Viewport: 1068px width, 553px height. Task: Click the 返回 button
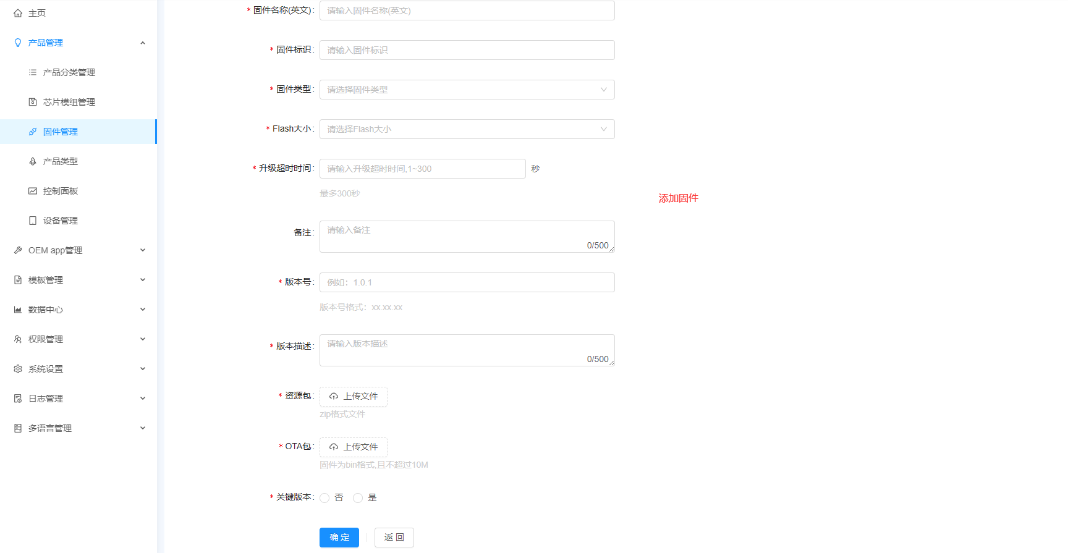pyautogui.click(x=394, y=538)
